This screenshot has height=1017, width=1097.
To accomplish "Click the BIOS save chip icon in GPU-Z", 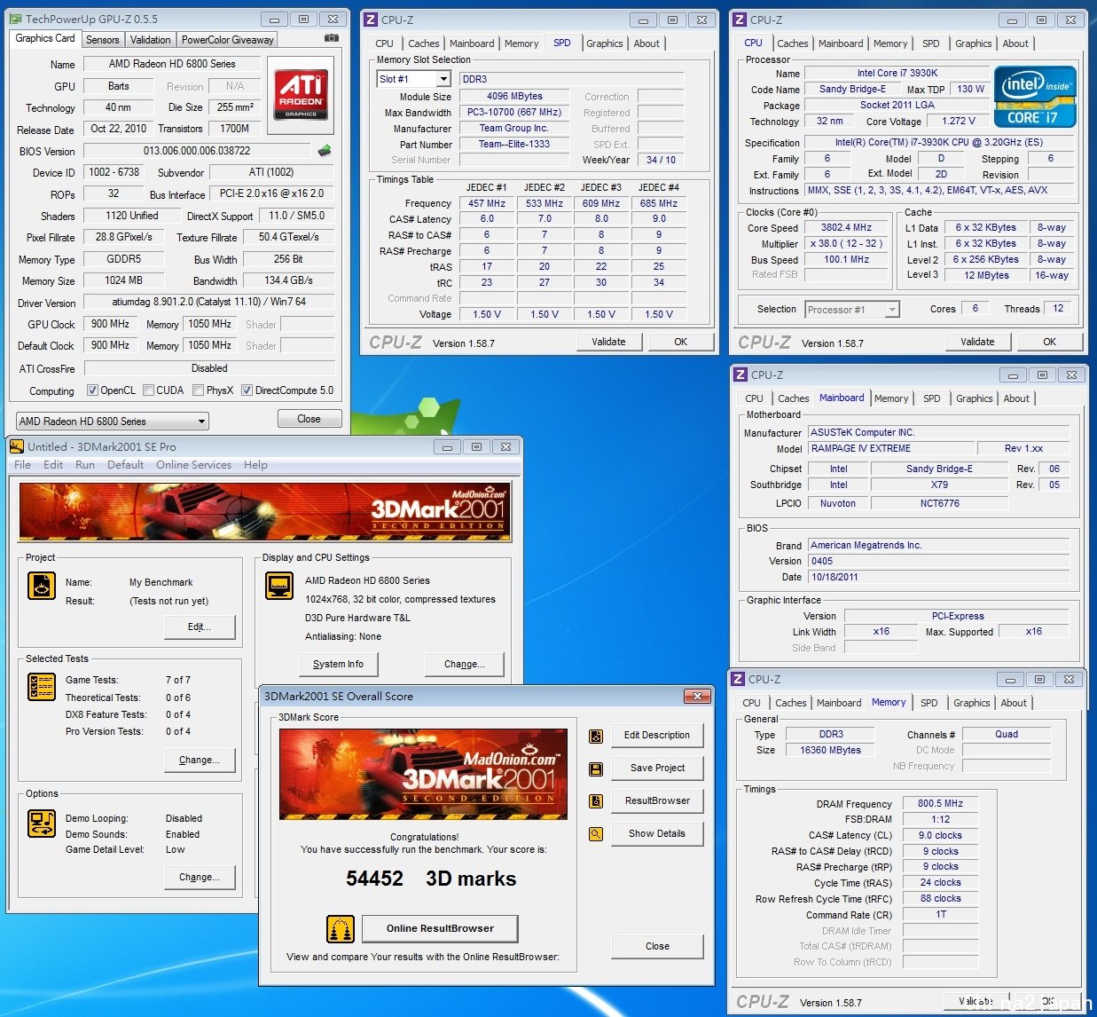I will pyautogui.click(x=325, y=151).
